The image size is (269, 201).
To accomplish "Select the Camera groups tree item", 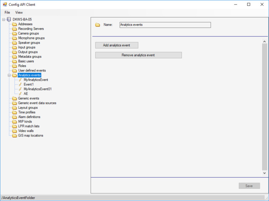I will point(28,33).
